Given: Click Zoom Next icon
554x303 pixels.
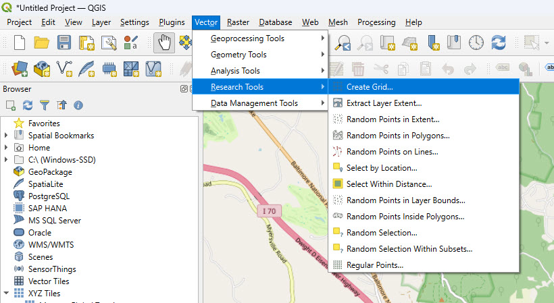Looking at the screenshot, I should tap(365, 43).
